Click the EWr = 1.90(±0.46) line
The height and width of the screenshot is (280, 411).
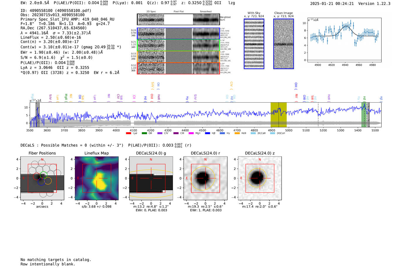(x=62, y=52)
